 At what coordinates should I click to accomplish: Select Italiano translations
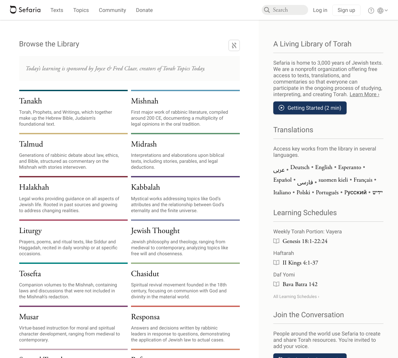[282, 193]
